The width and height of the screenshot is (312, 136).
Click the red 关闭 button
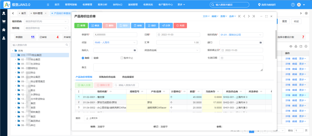pyautogui.click(x=180, y=25)
